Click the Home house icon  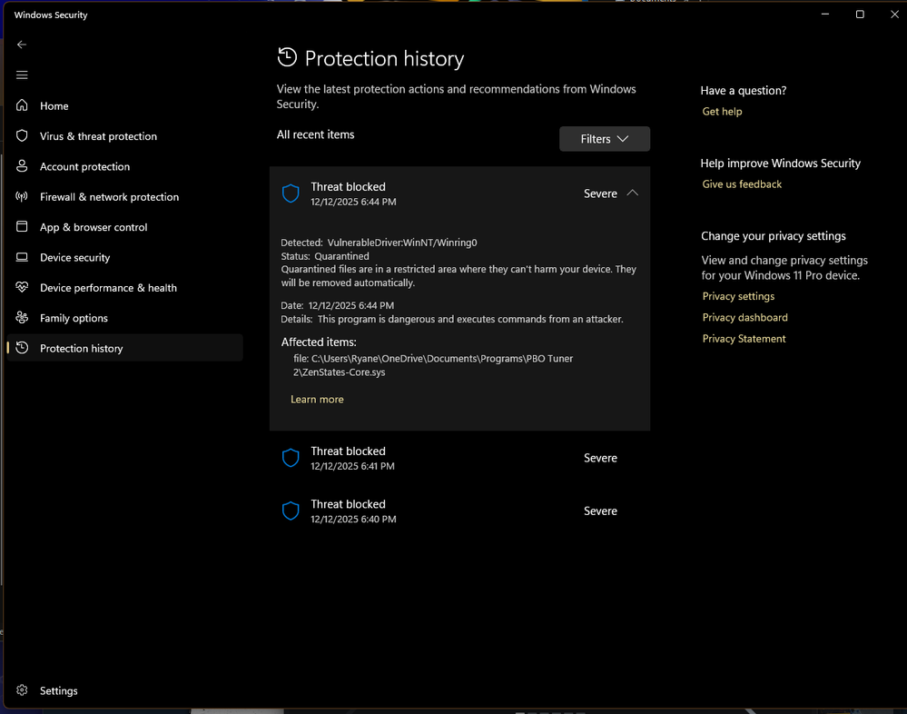pos(22,105)
